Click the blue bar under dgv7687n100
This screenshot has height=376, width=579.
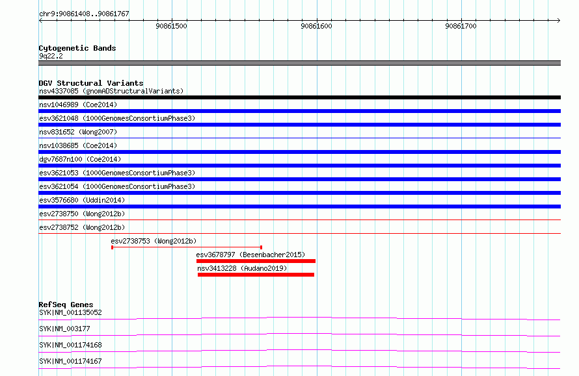pos(299,166)
